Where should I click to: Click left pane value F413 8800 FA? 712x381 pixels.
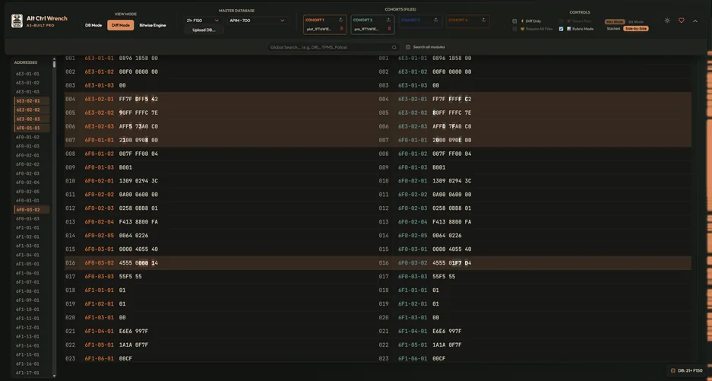tap(138, 222)
